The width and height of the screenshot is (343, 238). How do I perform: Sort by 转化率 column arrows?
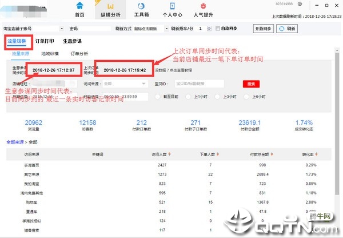(316, 154)
